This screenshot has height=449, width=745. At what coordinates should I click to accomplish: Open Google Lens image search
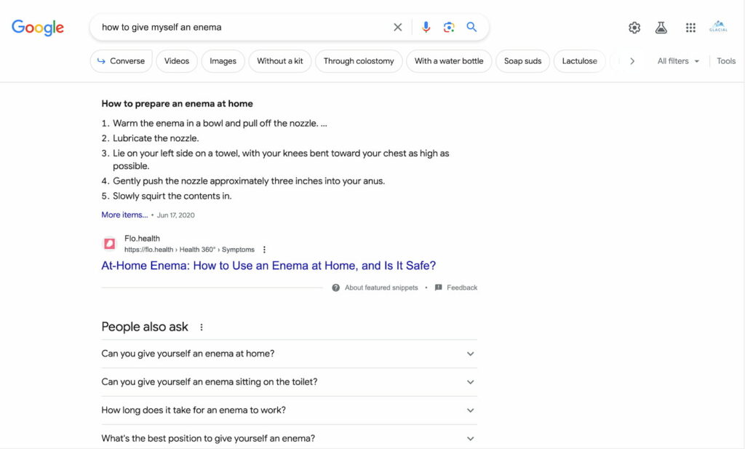pyautogui.click(x=448, y=27)
